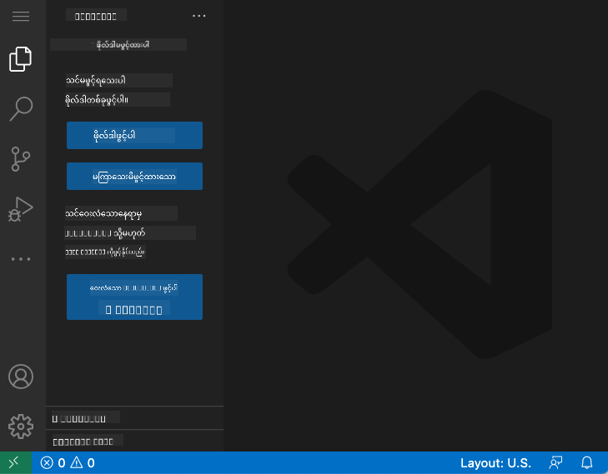Collapse the no-folder-opened section header
608x474 pixels.
[x=118, y=44]
